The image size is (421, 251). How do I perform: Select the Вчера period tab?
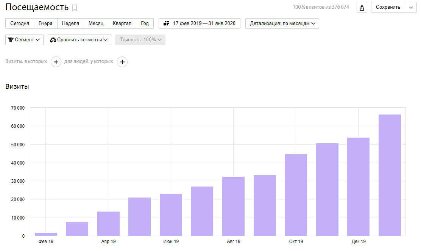pos(45,24)
